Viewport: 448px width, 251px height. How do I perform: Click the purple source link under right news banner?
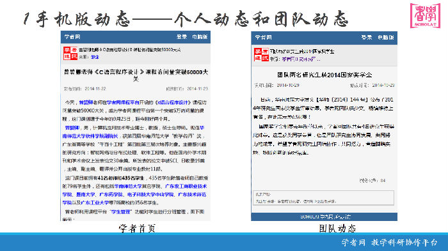tap(301, 59)
